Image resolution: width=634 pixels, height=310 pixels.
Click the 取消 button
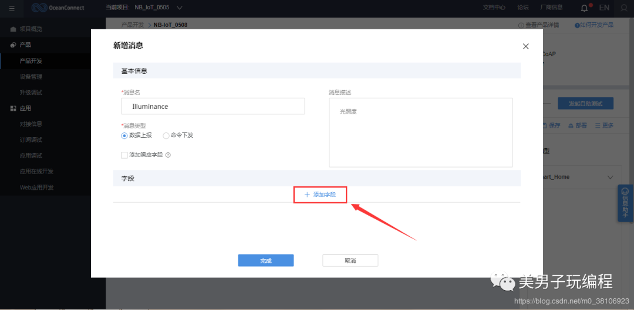(x=350, y=261)
